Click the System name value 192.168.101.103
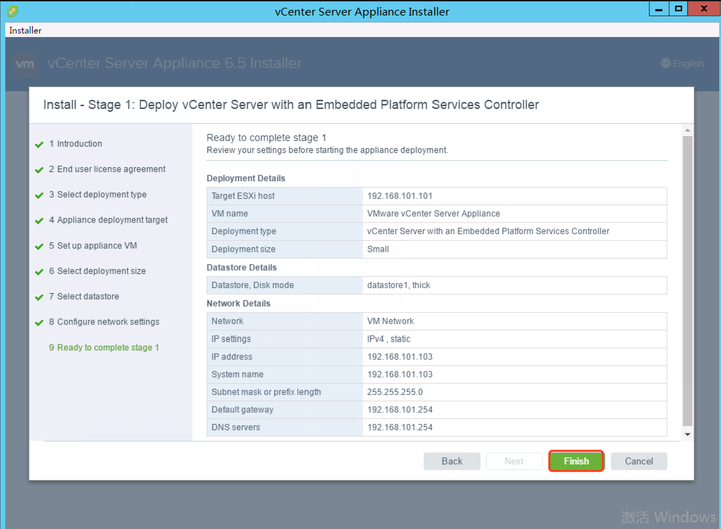Screen dimensions: 721x529 (x=400, y=374)
